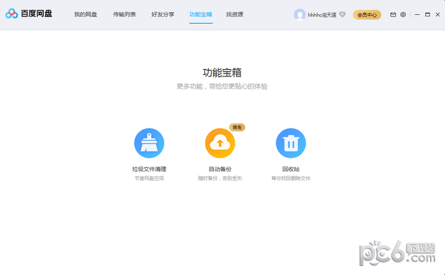Select the 功能宝箱 tab
Screen dimensions: 445x275
click(201, 14)
